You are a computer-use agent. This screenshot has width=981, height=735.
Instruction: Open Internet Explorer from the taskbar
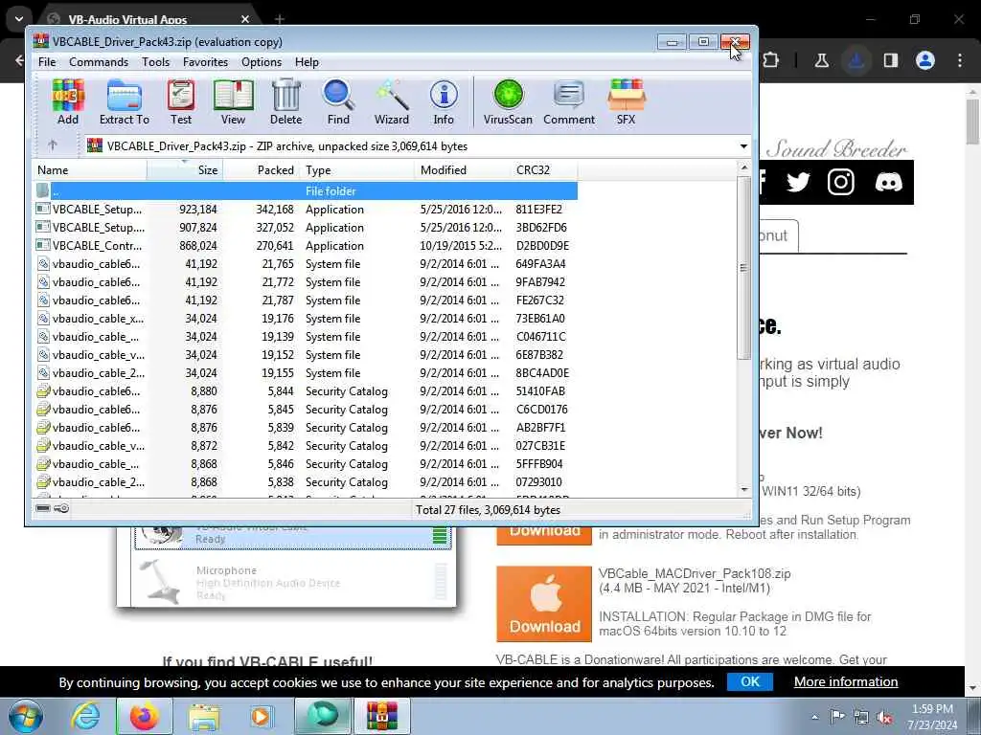pos(84,716)
